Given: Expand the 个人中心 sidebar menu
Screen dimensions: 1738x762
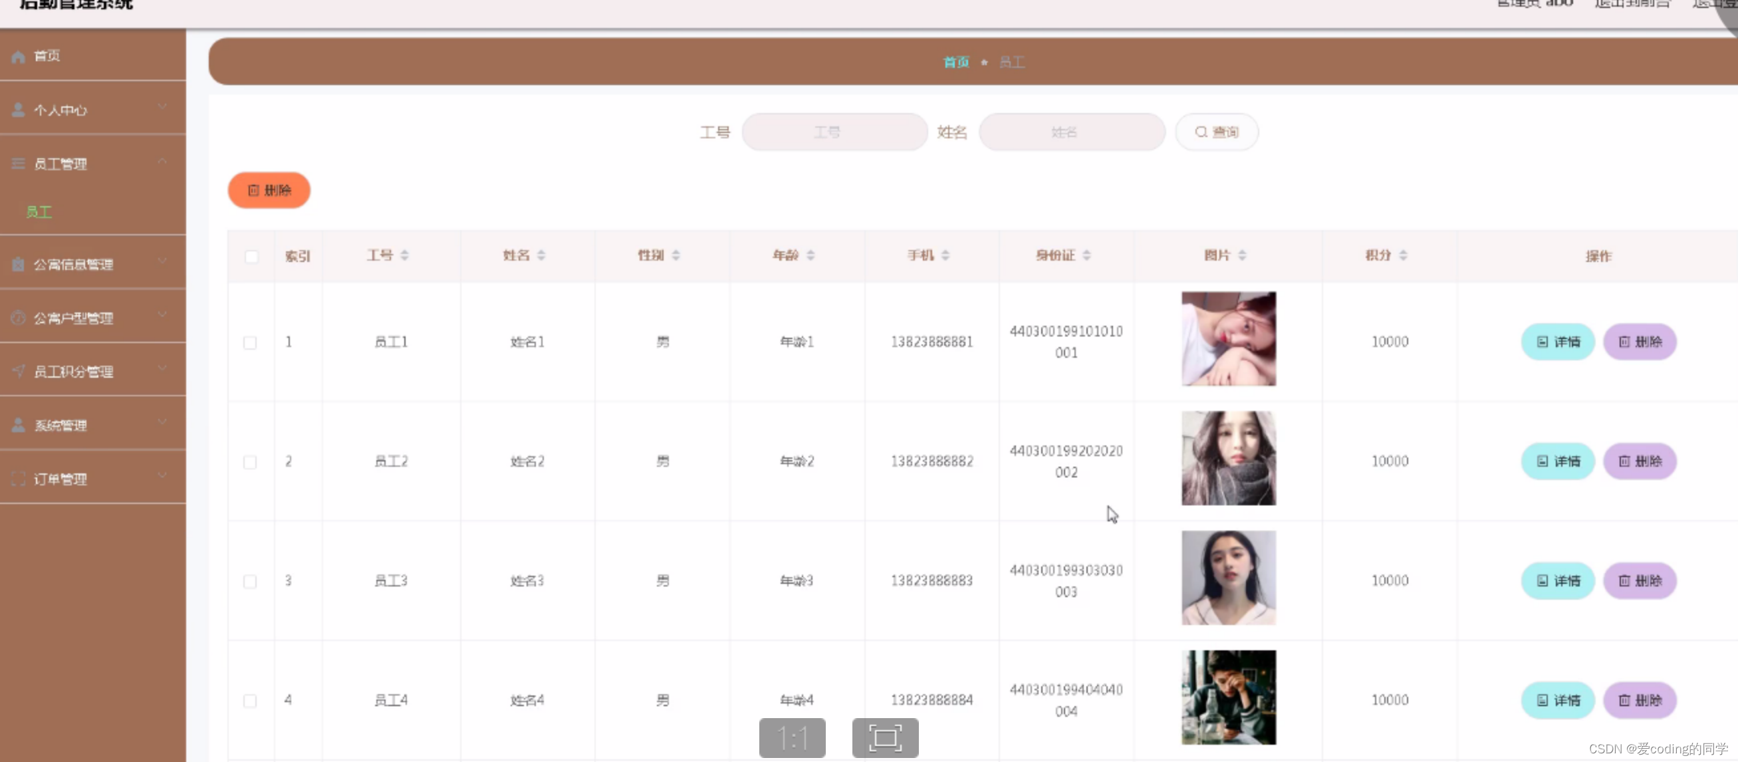Looking at the screenshot, I should pyautogui.click(x=92, y=109).
